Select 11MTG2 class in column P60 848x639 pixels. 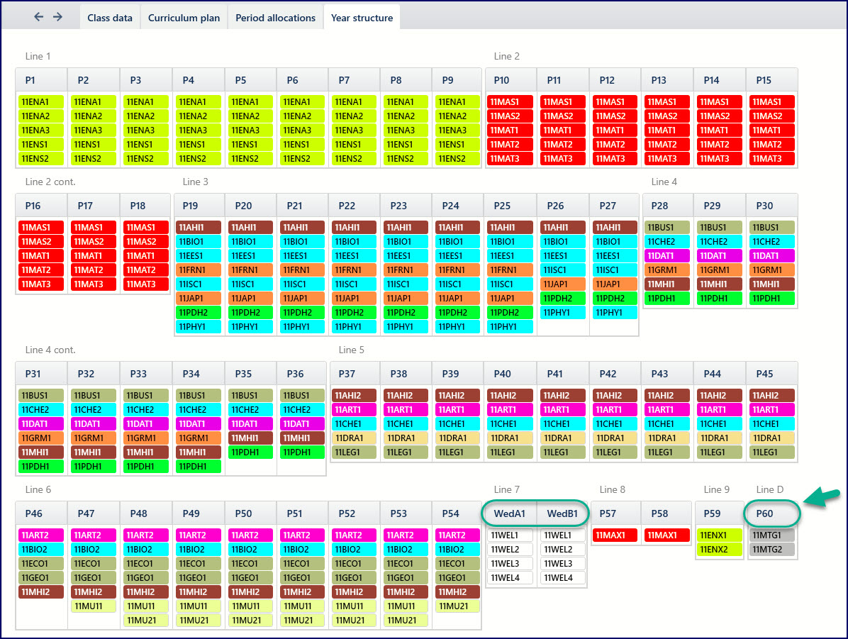tap(772, 549)
